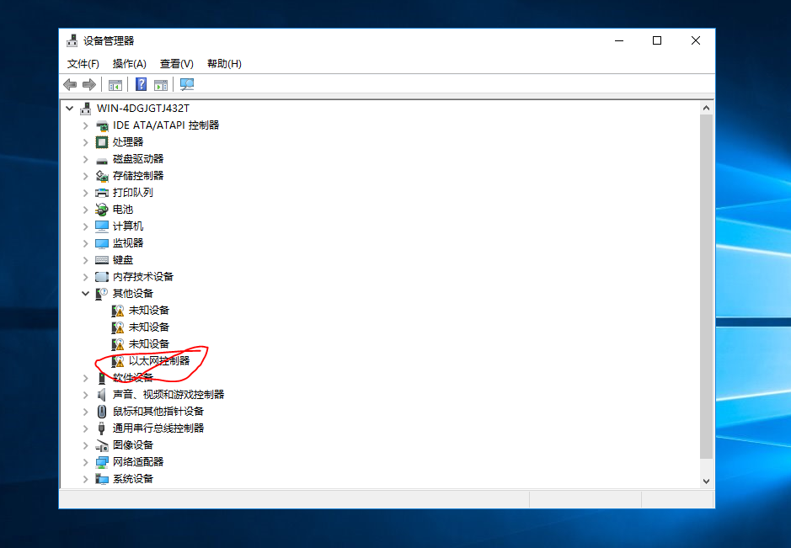Expand the IDE ATA/ATAPI 控制器 node
This screenshot has width=791, height=548.
pyautogui.click(x=86, y=125)
